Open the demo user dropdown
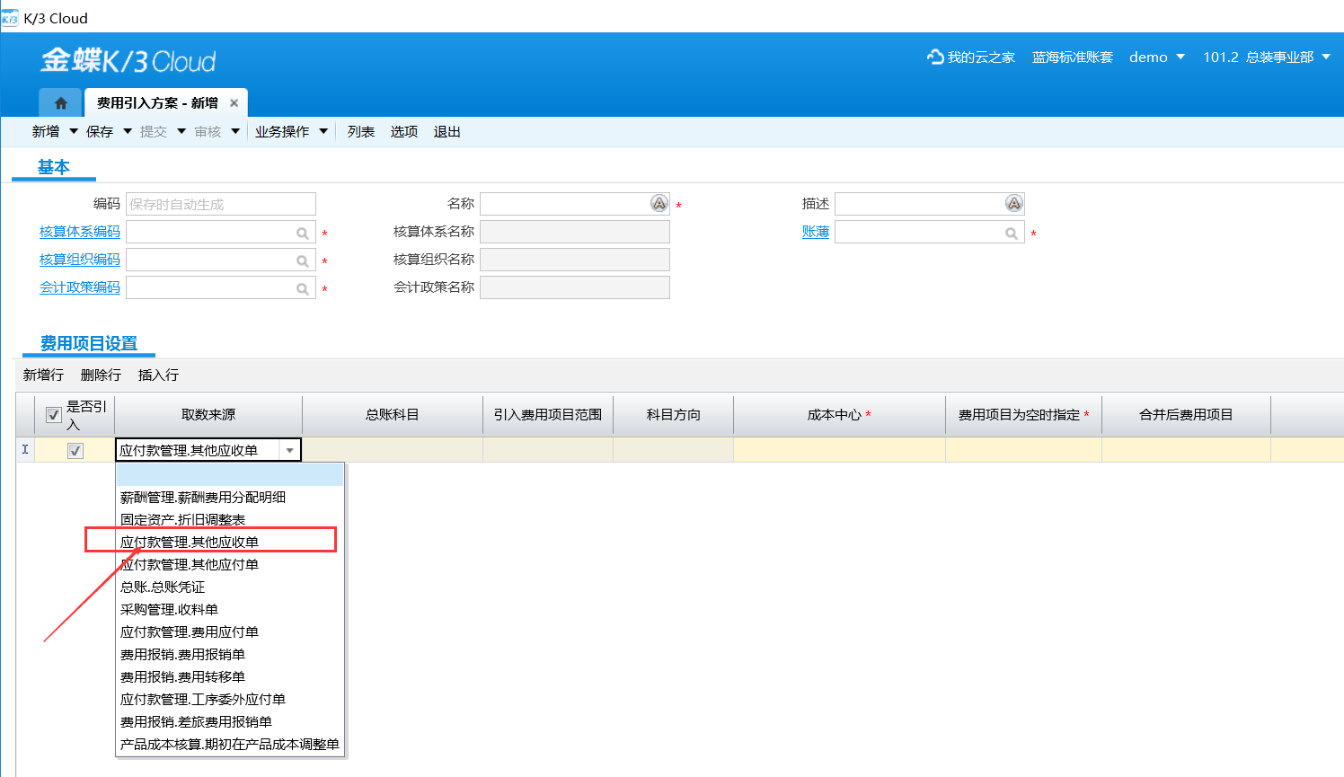1344x777 pixels. point(1180,57)
